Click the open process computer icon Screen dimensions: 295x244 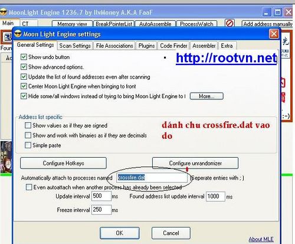tap(7, 37)
